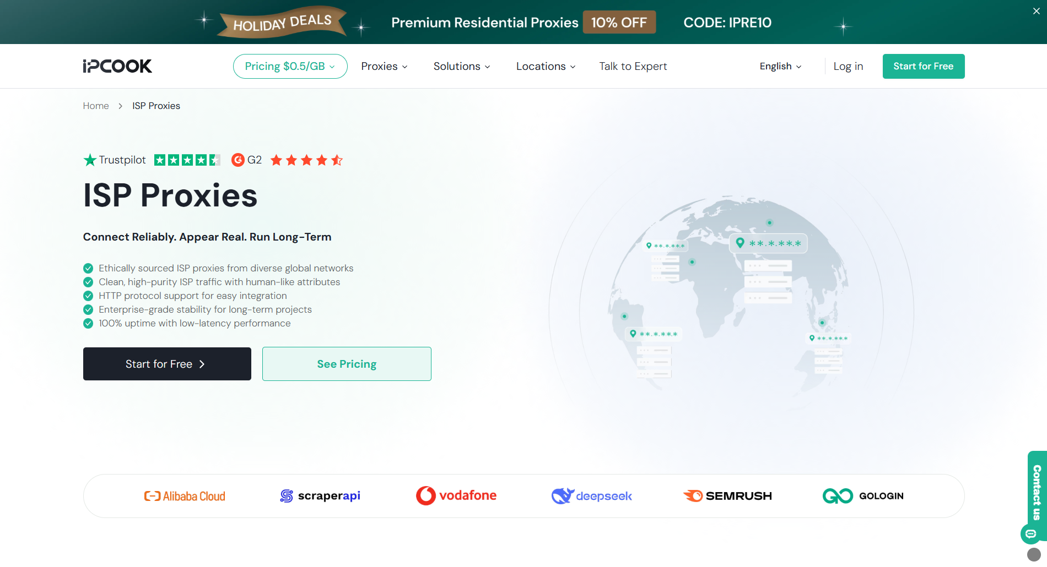Open the Solutions menu
The height and width of the screenshot is (567, 1047).
tap(461, 66)
